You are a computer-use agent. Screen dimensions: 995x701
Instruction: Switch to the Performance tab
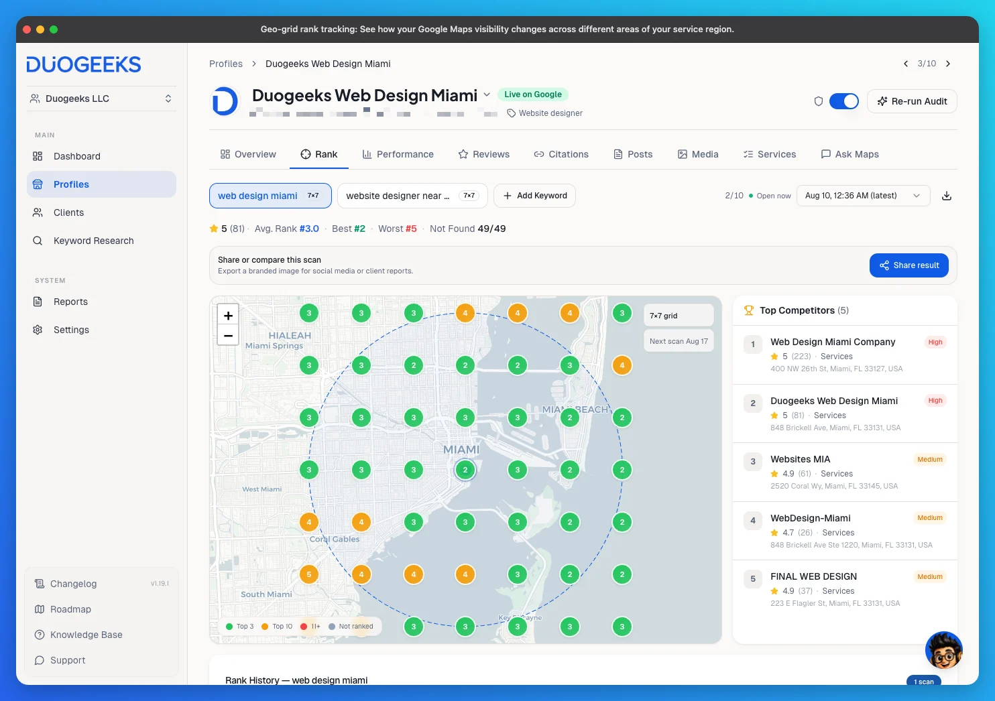point(398,154)
